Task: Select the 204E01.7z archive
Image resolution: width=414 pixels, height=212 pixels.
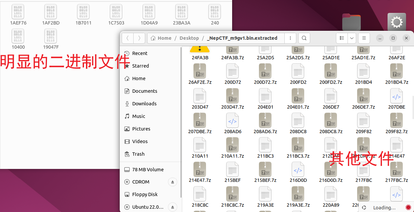Action: 298,99
